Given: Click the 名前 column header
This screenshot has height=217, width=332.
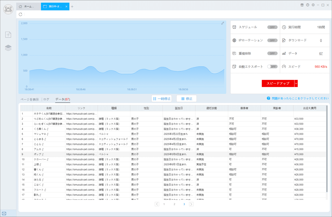Looking at the screenshot, I should point(49,108).
